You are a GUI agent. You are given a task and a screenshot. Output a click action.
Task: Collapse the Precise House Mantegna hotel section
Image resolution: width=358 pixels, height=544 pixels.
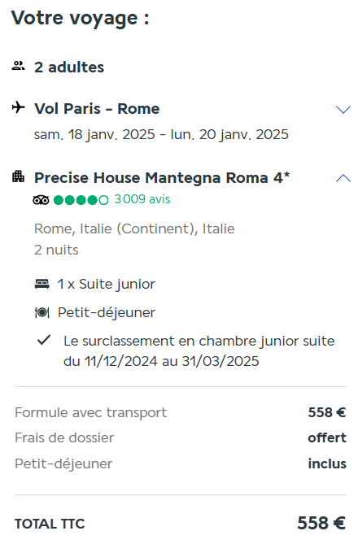click(x=343, y=178)
